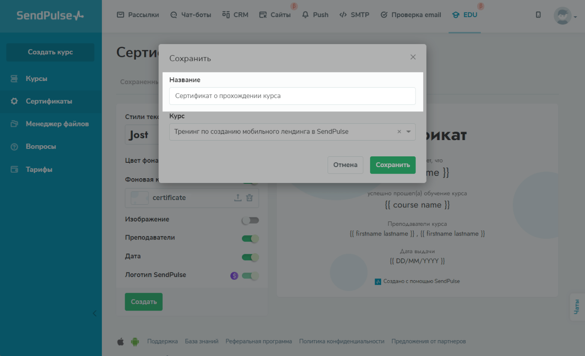This screenshot has height=356, width=585.
Task: Open the Чаты side panel
Action: pyautogui.click(x=576, y=307)
